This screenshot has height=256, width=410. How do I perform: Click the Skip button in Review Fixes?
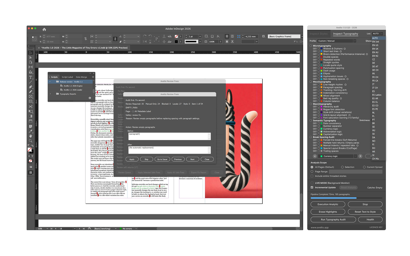coord(146,159)
